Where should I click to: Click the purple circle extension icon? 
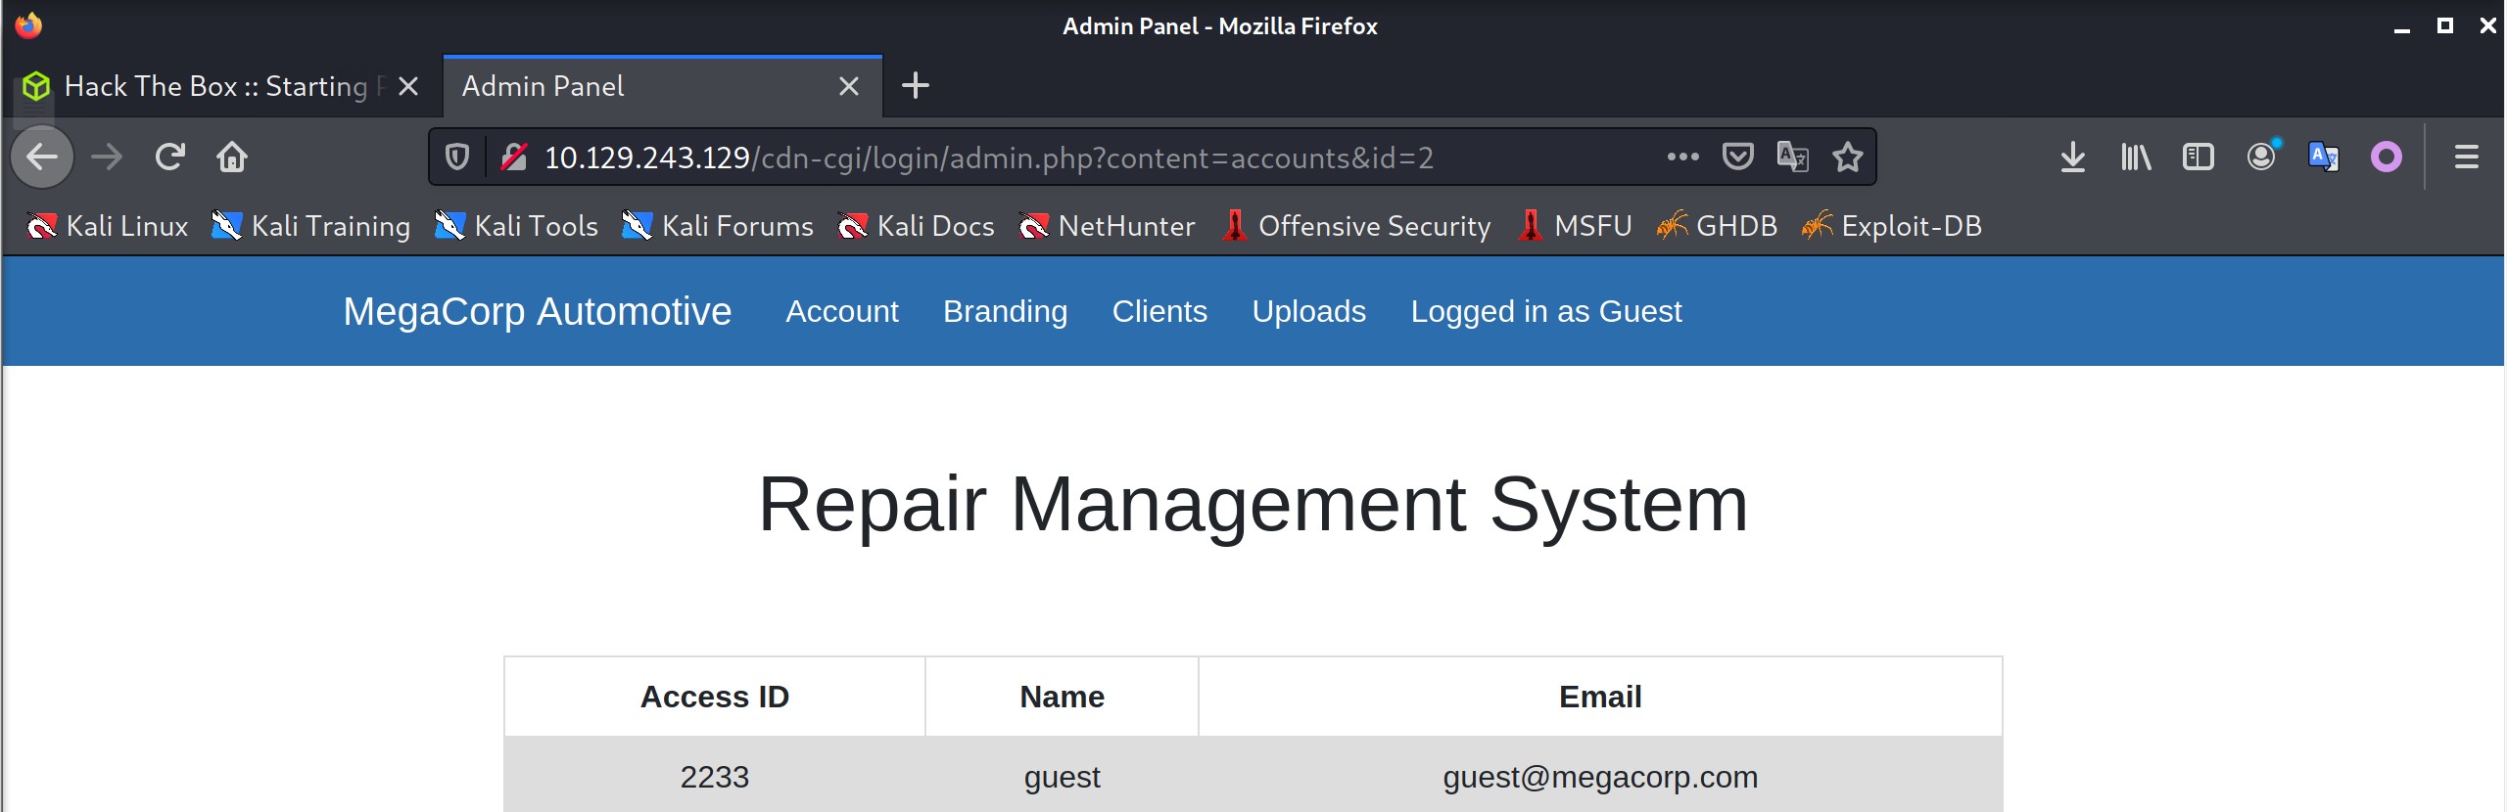[2387, 157]
